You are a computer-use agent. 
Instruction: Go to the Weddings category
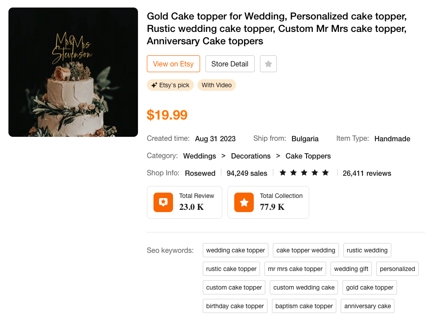pos(200,156)
